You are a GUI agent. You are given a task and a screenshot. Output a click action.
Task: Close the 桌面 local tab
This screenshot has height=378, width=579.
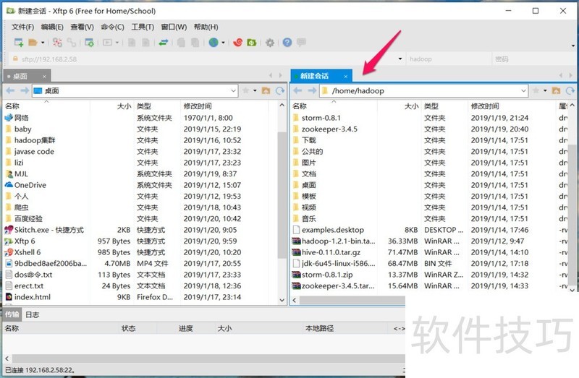coord(44,77)
